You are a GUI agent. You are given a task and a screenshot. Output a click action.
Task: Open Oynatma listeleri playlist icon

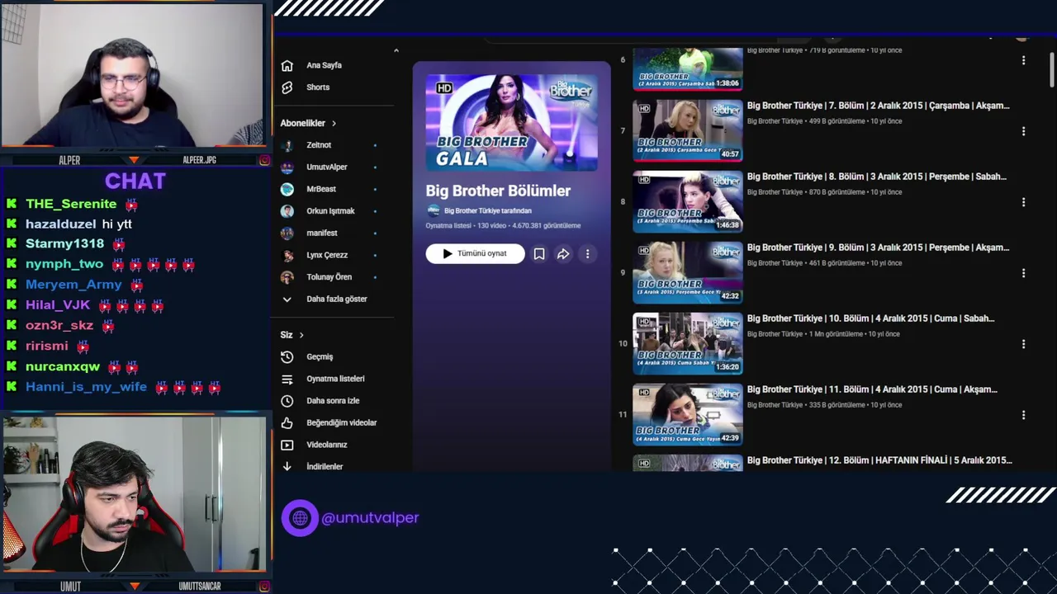287,379
